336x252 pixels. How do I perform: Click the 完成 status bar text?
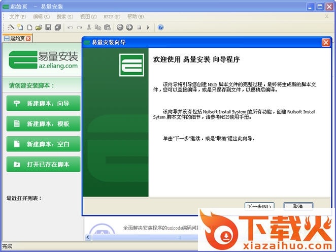click(7, 246)
